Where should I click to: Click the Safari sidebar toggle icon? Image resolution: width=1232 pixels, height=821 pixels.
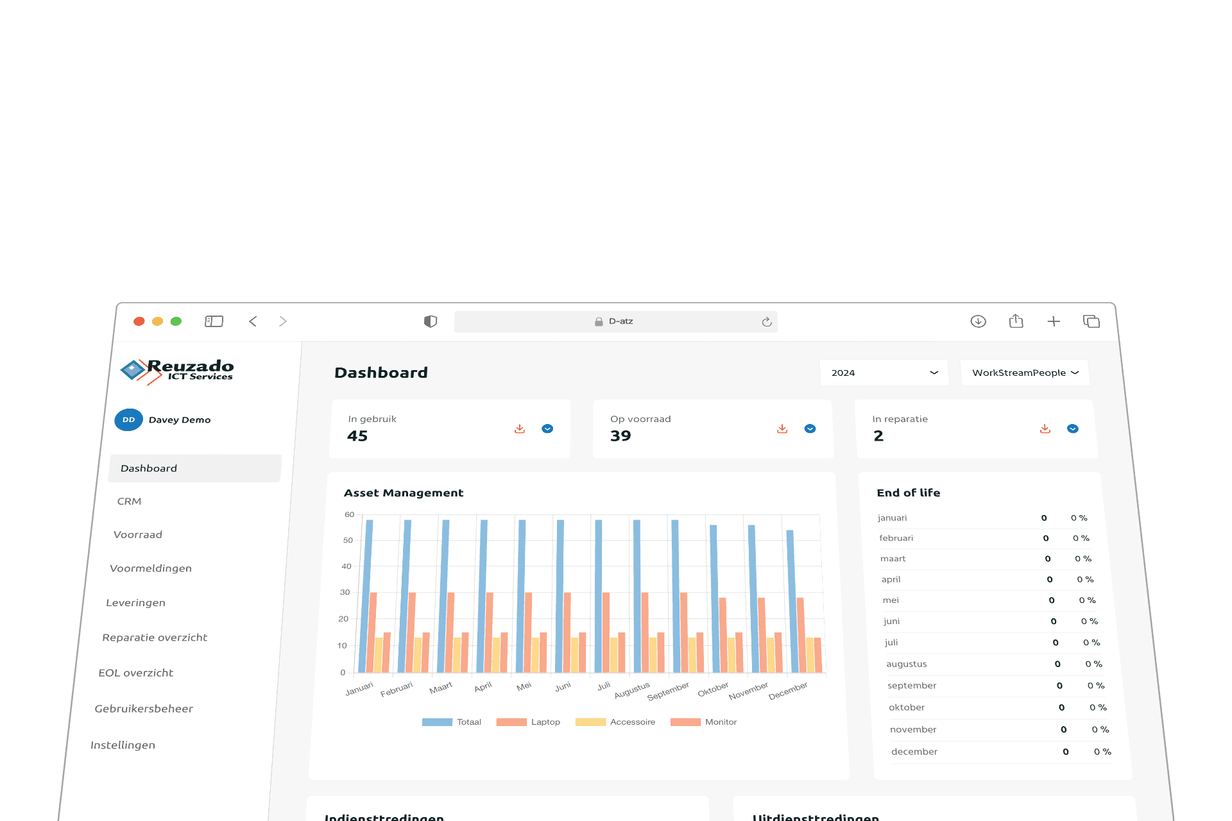214,321
